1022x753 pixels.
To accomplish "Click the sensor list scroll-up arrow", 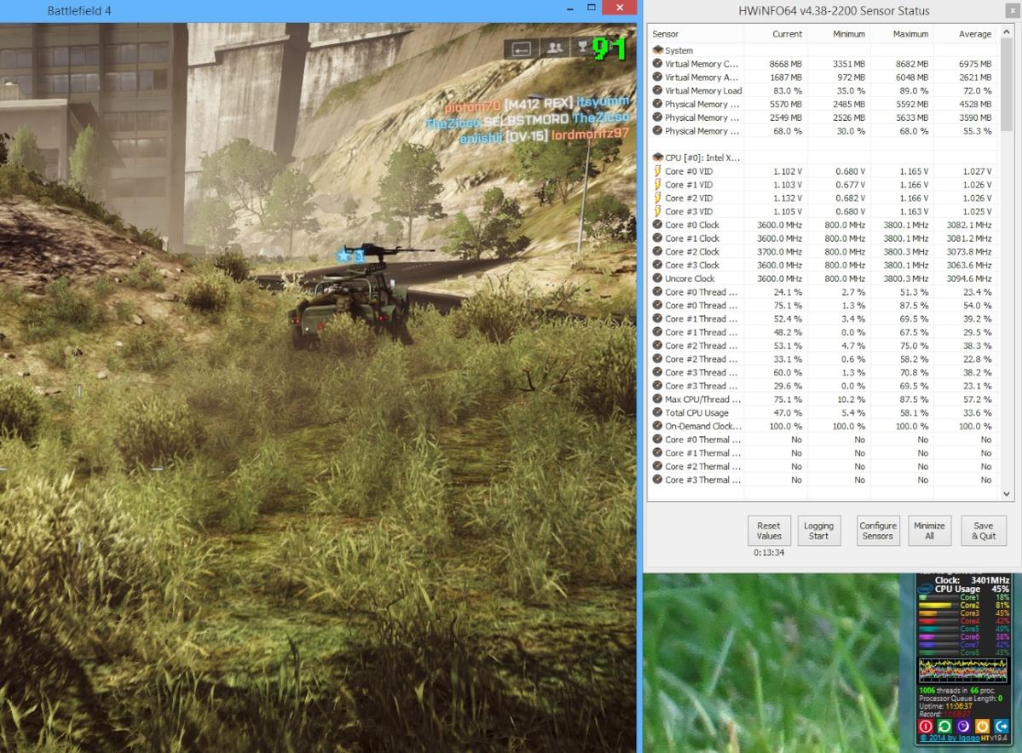I will pyautogui.click(x=1007, y=32).
